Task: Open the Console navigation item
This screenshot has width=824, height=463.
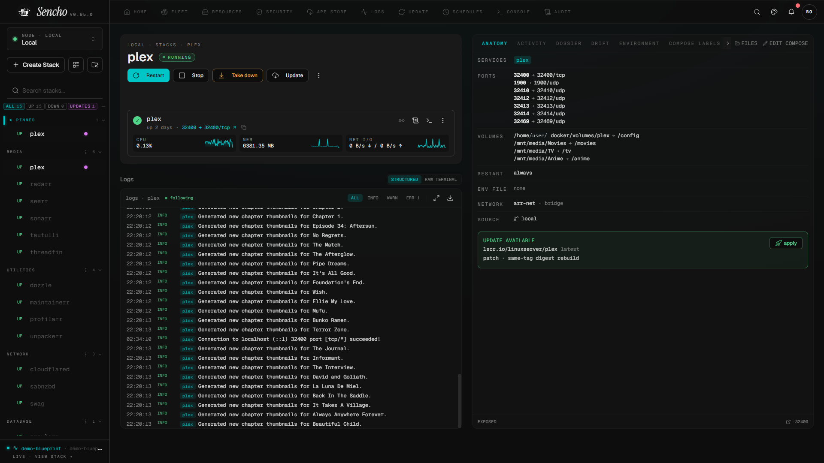Action: coord(513,12)
